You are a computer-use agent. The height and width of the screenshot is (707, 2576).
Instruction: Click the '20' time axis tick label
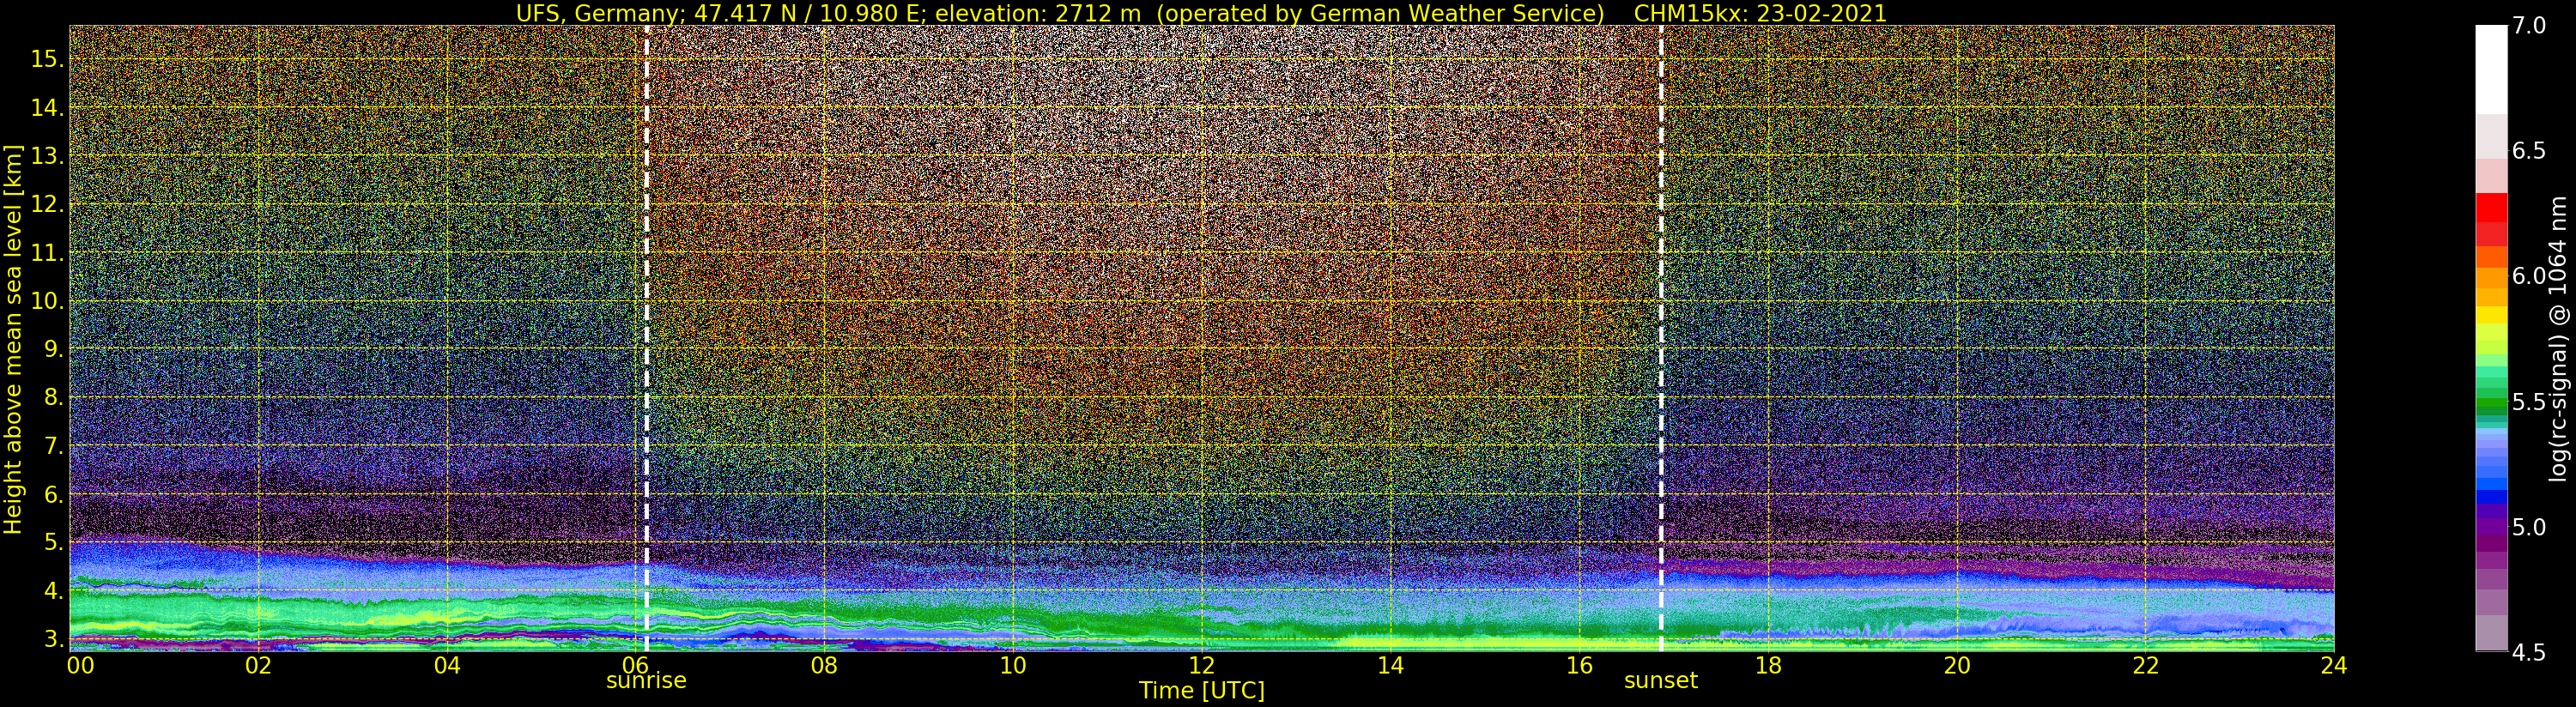coord(1956,666)
